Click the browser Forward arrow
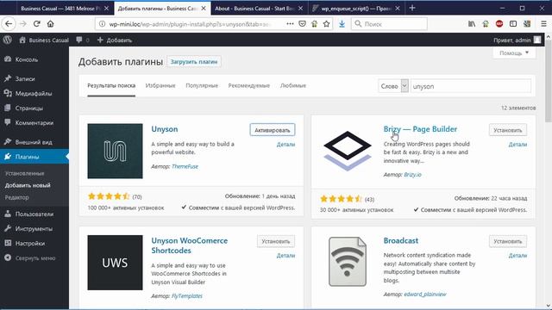 [x=23, y=24]
